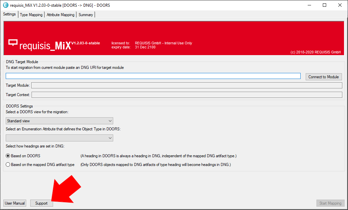Click 'Select how headings are set in DNG:' label
Screen dimensions: 348x210
35,146
